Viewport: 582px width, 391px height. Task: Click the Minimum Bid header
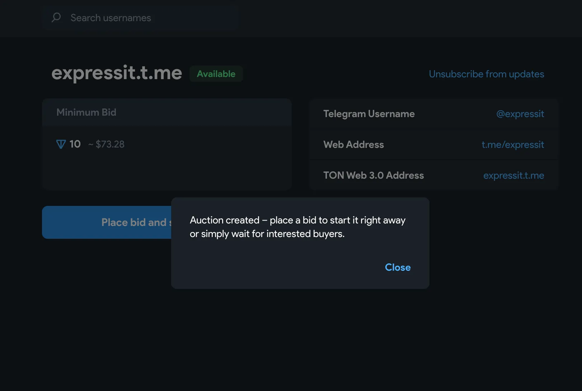pyautogui.click(x=86, y=112)
